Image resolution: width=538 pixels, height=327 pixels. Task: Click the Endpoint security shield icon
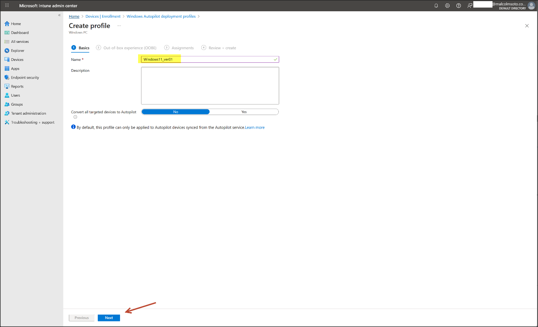point(7,77)
